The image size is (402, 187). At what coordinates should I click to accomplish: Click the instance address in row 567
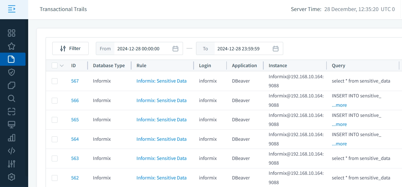pyautogui.click(x=296, y=81)
